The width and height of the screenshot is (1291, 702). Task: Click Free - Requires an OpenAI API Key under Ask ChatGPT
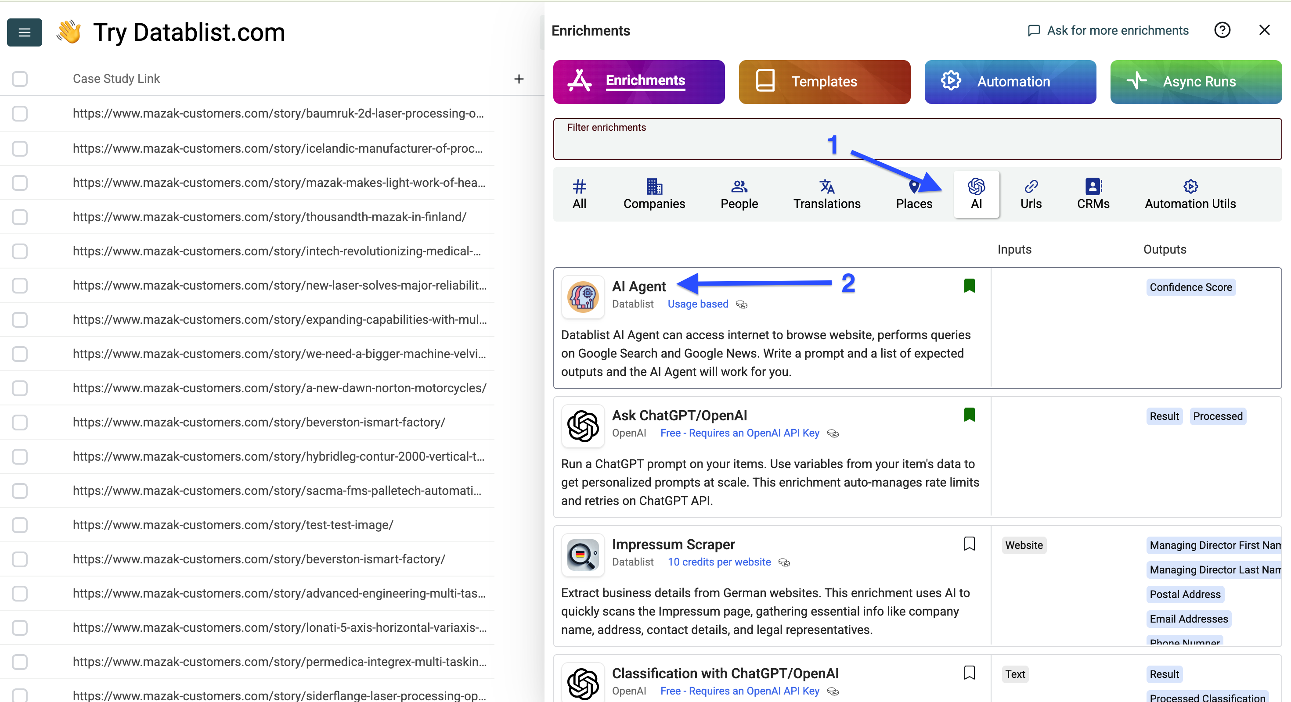pyautogui.click(x=740, y=433)
